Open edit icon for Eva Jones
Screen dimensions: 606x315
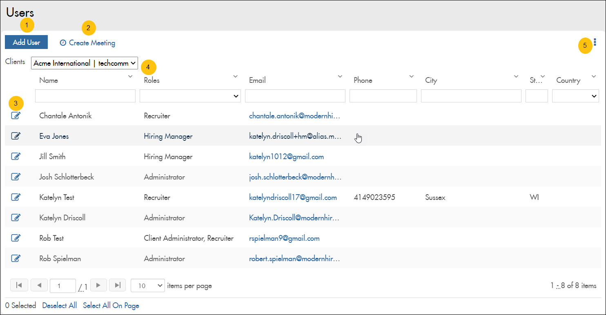click(16, 136)
